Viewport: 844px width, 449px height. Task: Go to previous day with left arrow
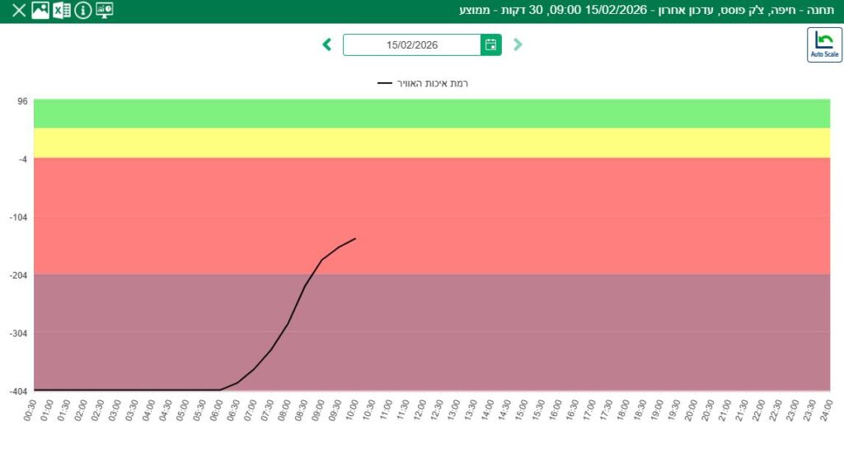327,44
